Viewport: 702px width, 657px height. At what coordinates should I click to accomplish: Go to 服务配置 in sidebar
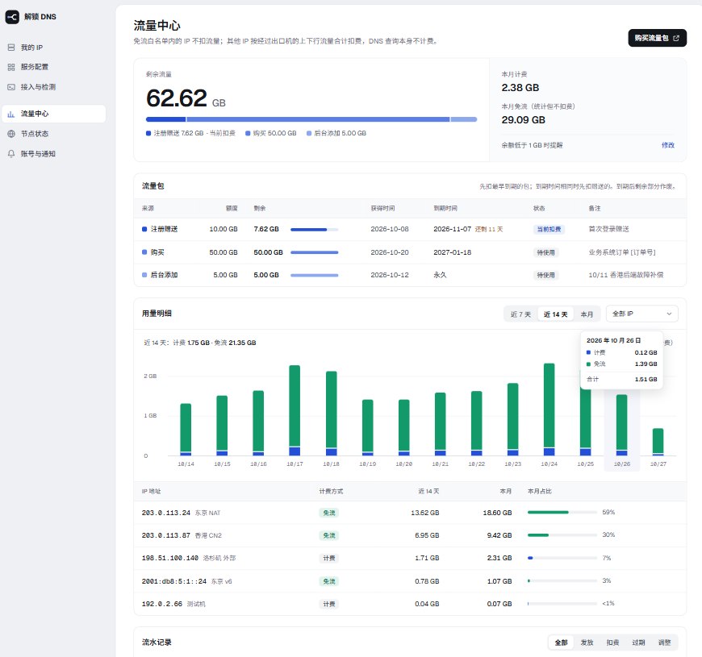click(x=54, y=67)
